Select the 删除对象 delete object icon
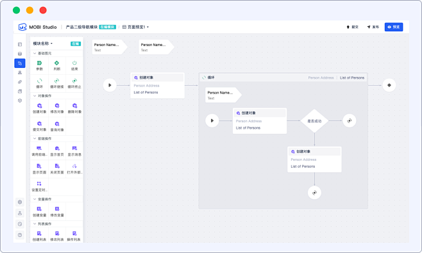Screen dimensions: 422x253 pyautogui.click(x=74, y=106)
